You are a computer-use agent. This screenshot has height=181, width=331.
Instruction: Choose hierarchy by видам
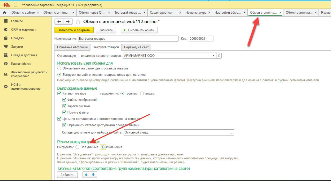point(142,93)
